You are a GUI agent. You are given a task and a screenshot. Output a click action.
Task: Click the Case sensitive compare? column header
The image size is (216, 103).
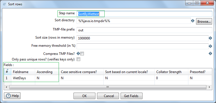pos(81,72)
